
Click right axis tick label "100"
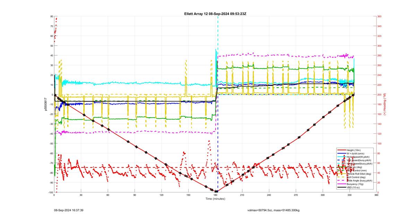point(380,143)
